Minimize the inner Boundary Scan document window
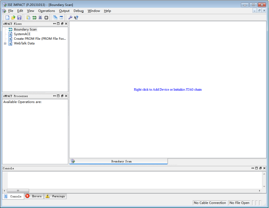Screen dimensions: 269x208 point(254,11)
